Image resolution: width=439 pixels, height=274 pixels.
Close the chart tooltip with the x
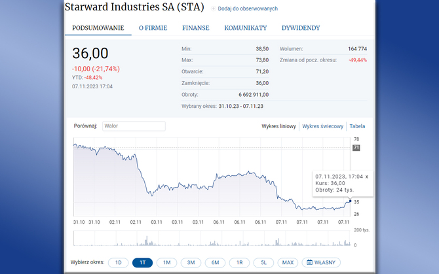[367, 177]
